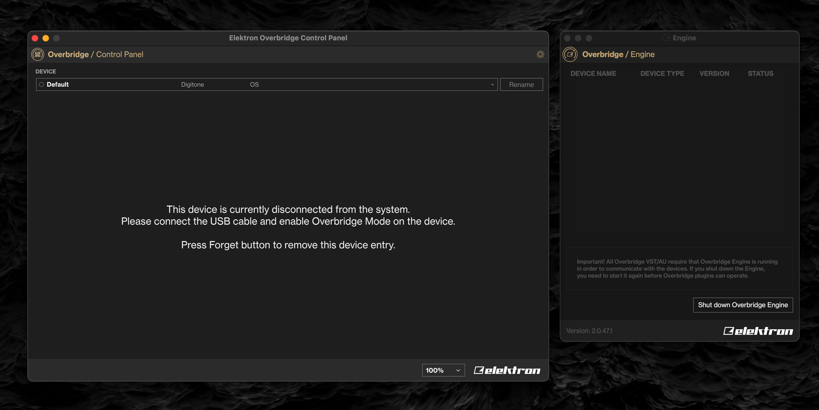Click Elektron Overbridge Control Panel title bar
Viewport: 819px width, 410px height.
click(x=288, y=38)
